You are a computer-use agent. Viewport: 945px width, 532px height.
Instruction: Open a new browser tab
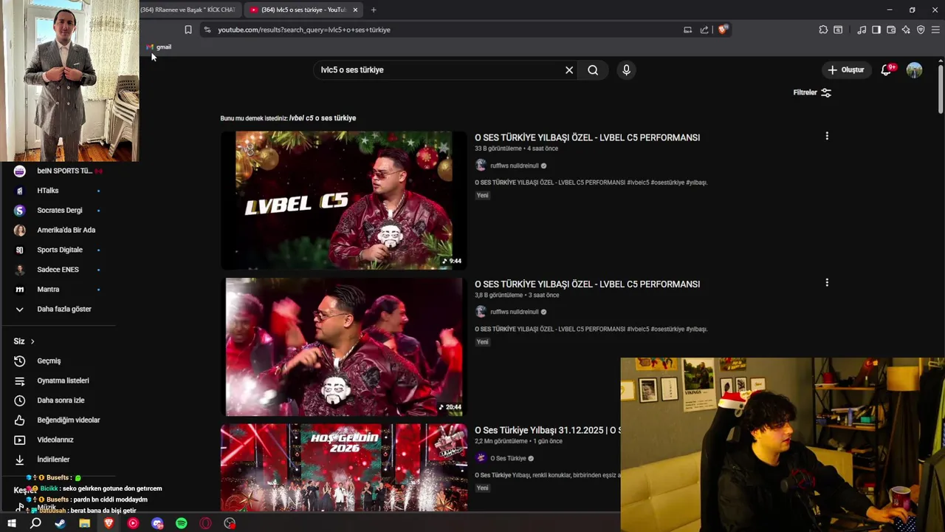point(374,10)
